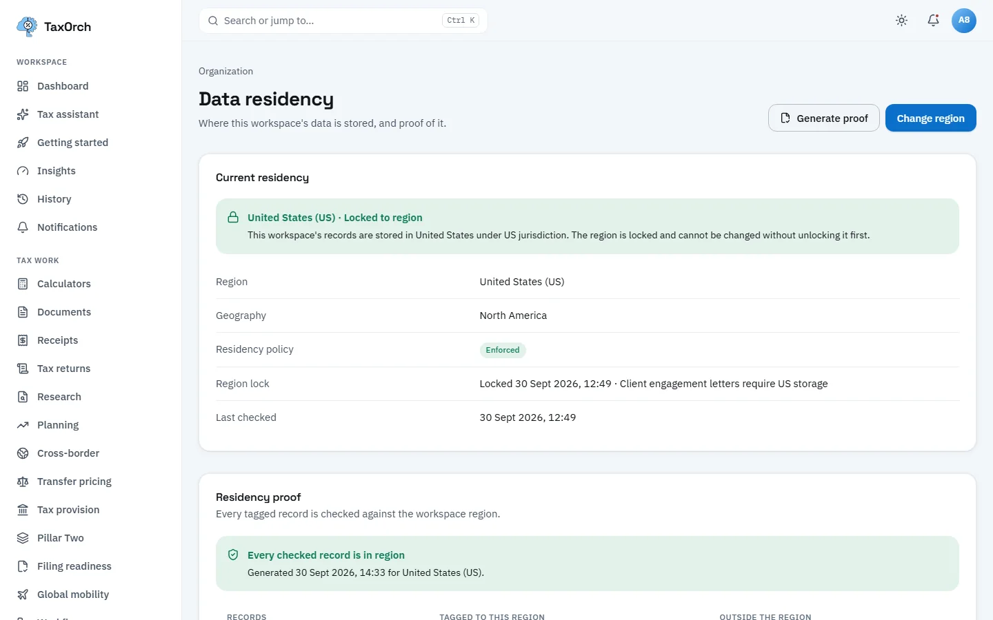Open Pillar Two layers icon
The height and width of the screenshot is (620, 993).
[23, 538]
